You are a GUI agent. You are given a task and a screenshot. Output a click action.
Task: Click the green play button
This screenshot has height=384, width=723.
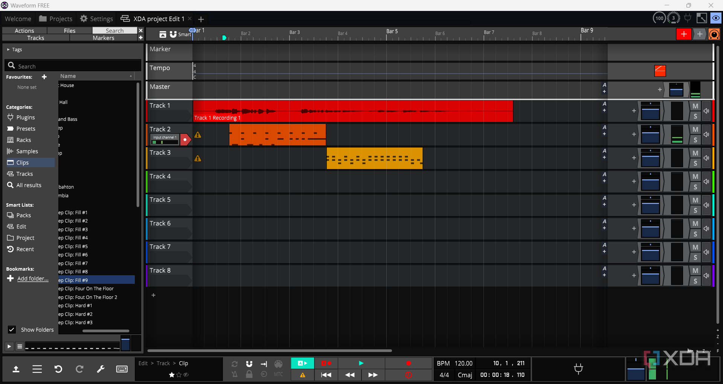click(361, 363)
